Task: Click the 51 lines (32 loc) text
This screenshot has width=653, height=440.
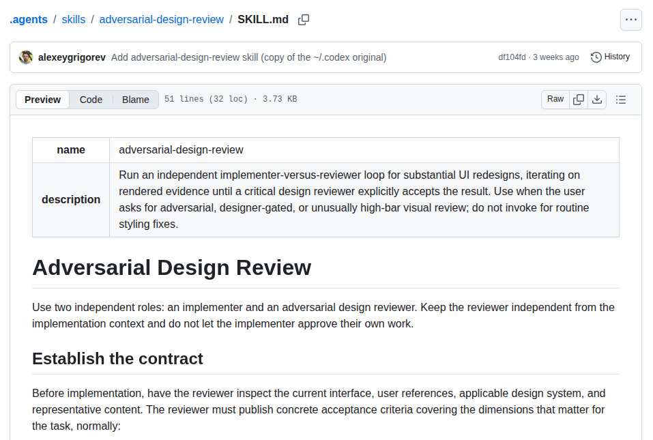Action: coord(206,99)
